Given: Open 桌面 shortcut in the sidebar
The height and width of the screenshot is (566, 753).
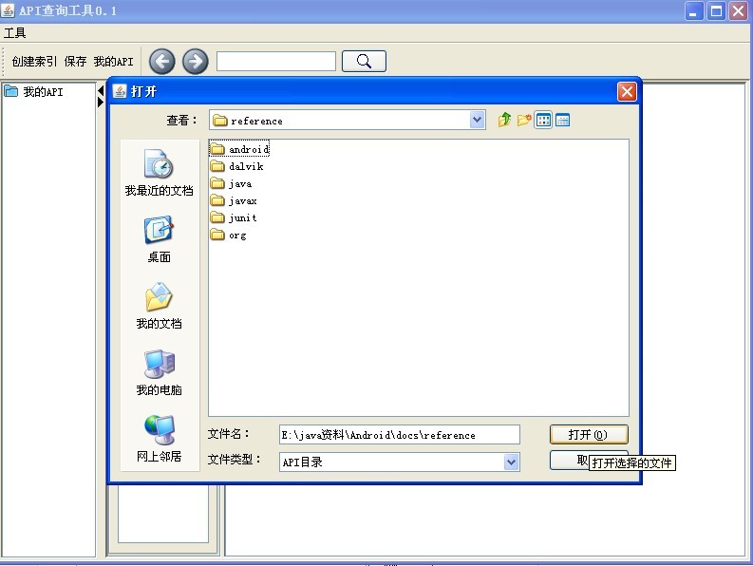Looking at the screenshot, I should point(159,239).
